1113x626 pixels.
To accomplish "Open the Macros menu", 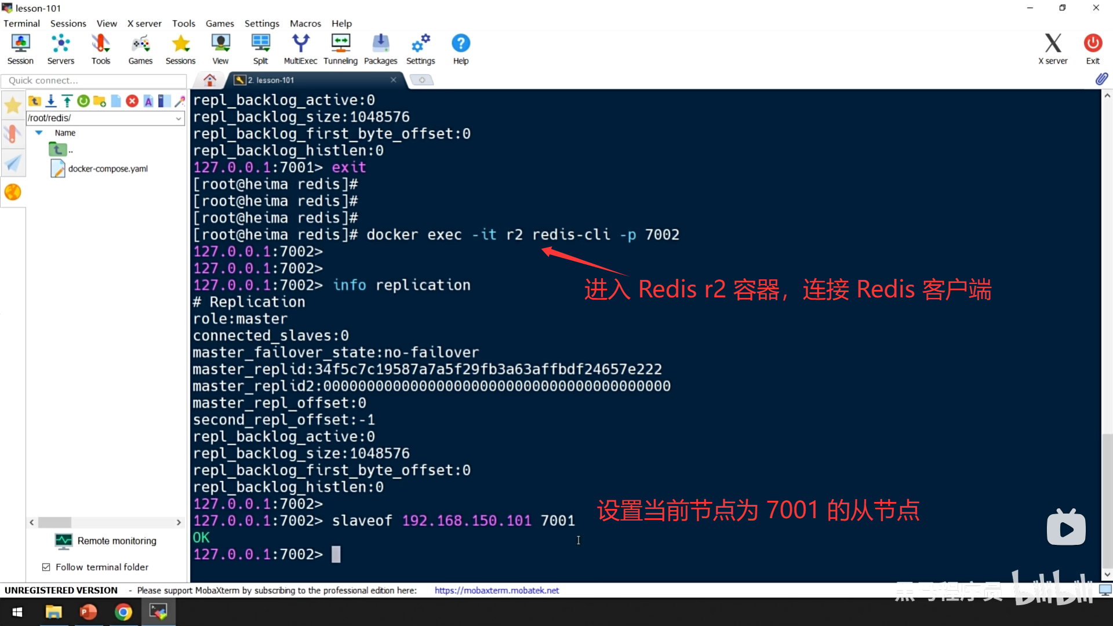I will (x=305, y=23).
